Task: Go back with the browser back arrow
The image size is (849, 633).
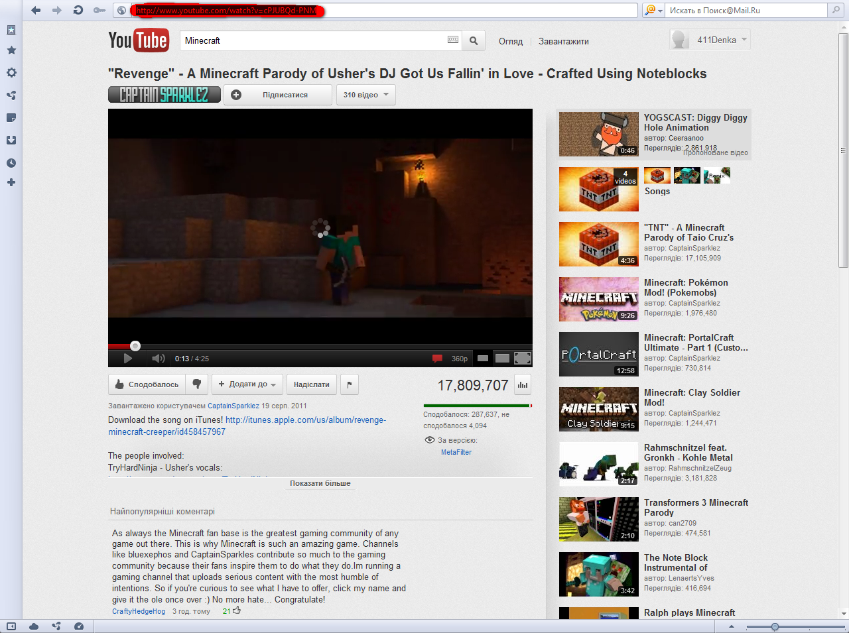Action: pyautogui.click(x=36, y=10)
